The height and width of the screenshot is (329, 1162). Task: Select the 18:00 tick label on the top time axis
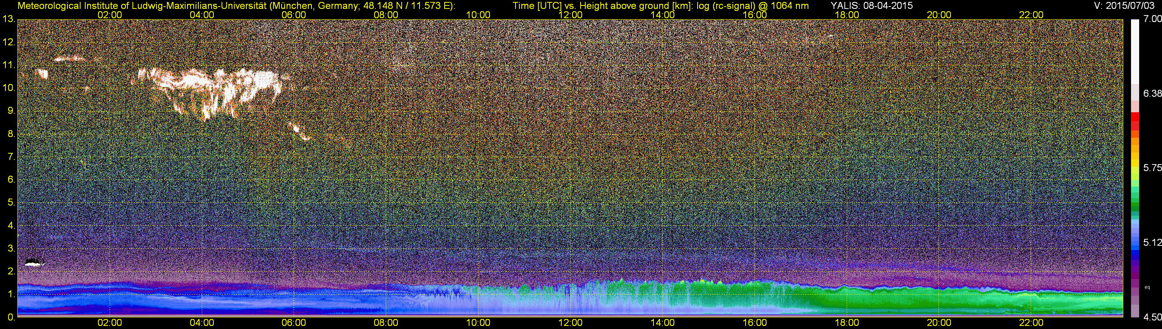(847, 15)
